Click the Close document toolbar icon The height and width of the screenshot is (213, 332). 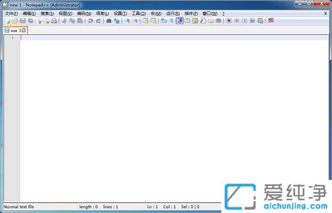click(x=39, y=20)
